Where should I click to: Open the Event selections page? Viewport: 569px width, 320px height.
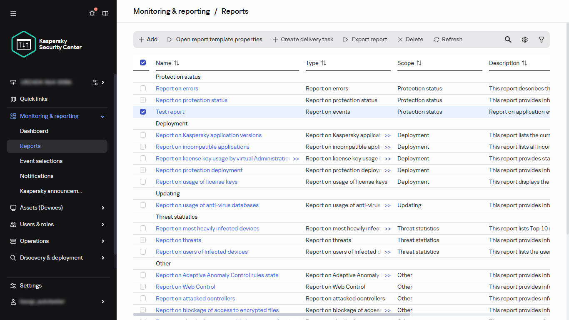[x=41, y=161]
